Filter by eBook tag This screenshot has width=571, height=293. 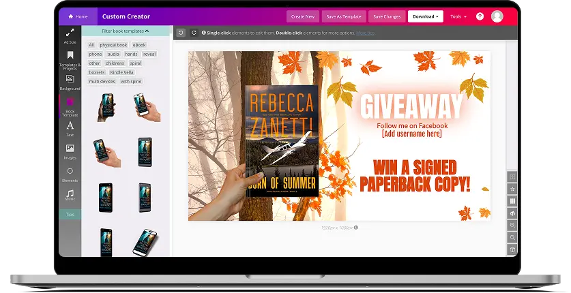coord(139,45)
